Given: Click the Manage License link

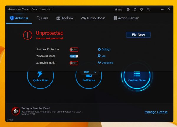Looking at the screenshot, I should (156, 112).
